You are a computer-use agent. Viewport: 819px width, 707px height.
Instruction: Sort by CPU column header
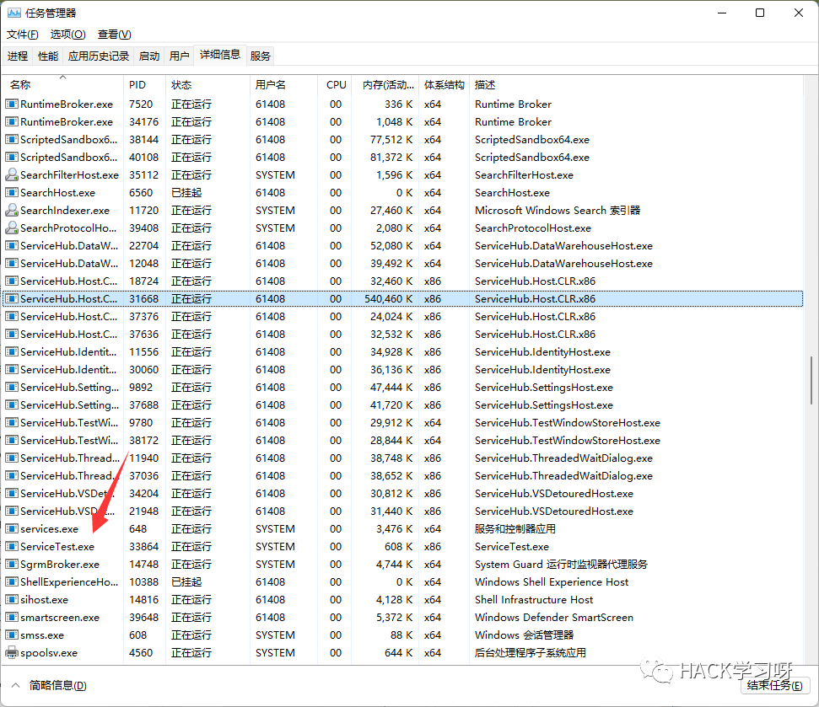click(335, 84)
